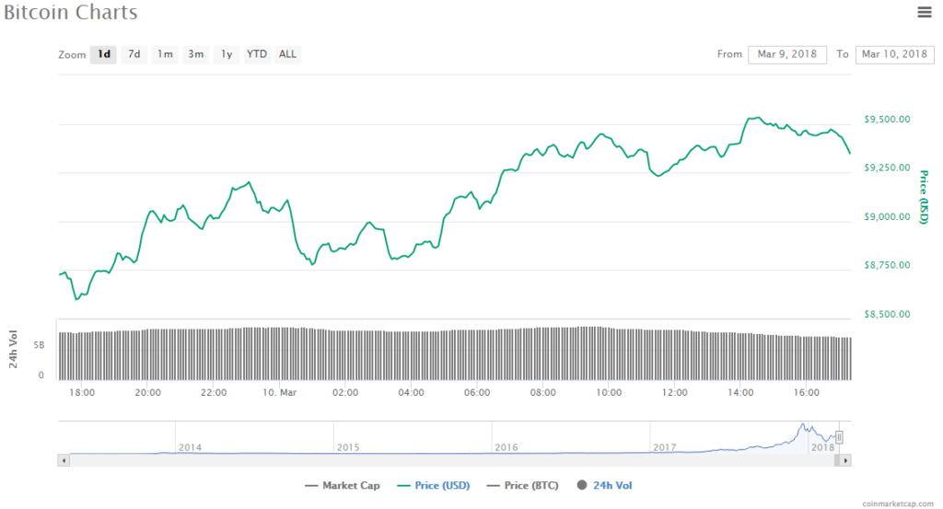This screenshot has height=509, width=943.
Task: Click navigator scrollbar left arrow
Action: click(x=63, y=458)
